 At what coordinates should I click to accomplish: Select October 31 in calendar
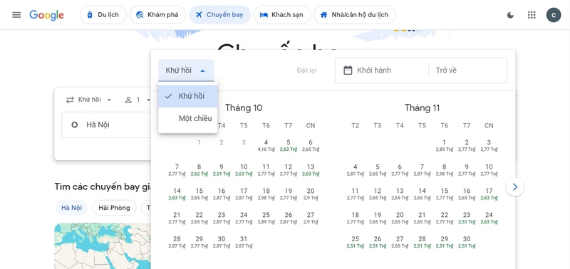(244, 242)
